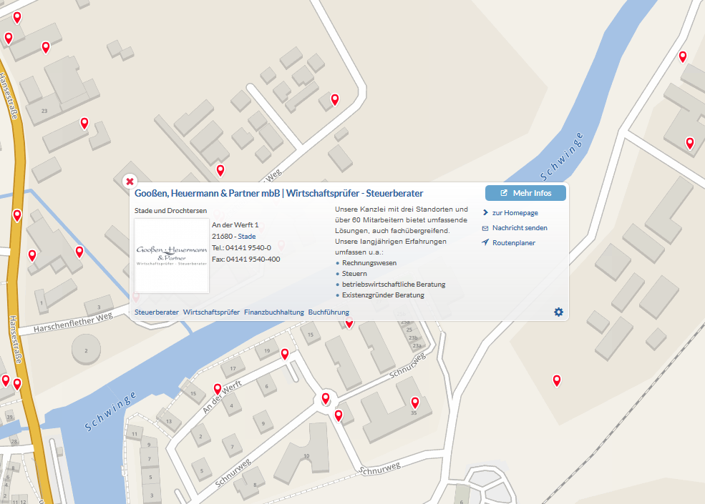The image size is (705, 504).
Task: Select the Wirtschaftsprüfer category tag
Action: point(211,312)
